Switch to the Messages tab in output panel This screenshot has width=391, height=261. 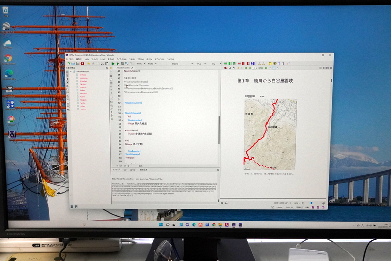point(116,170)
